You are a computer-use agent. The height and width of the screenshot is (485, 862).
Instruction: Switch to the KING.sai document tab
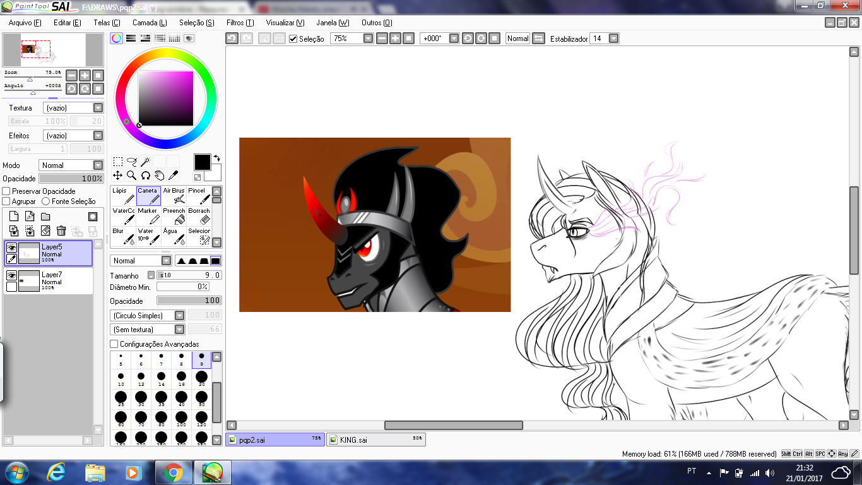click(376, 440)
